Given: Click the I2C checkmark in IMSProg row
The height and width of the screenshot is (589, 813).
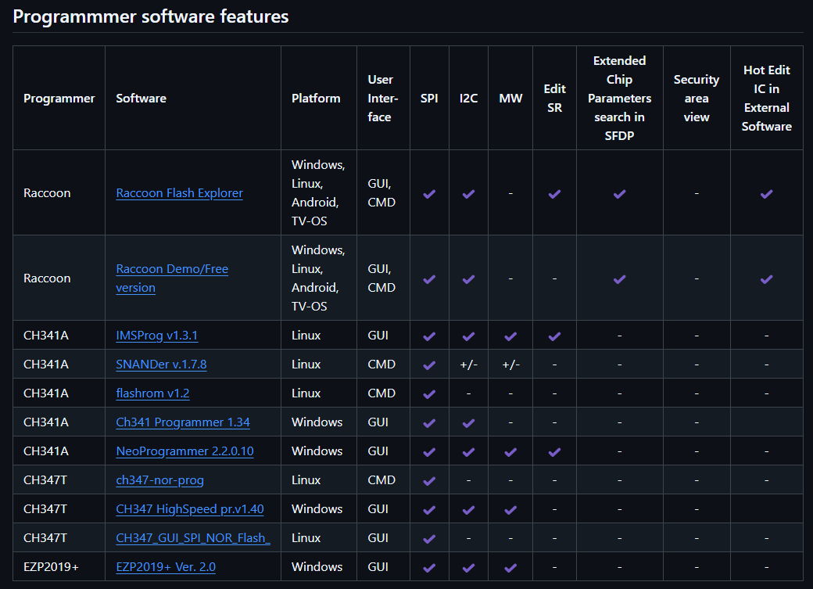Looking at the screenshot, I should point(469,336).
